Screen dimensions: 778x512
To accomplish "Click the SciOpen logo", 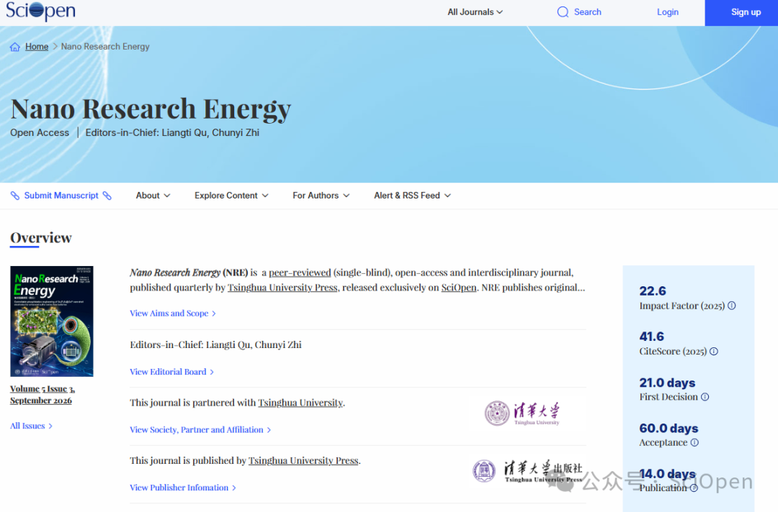I will [40, 11].
